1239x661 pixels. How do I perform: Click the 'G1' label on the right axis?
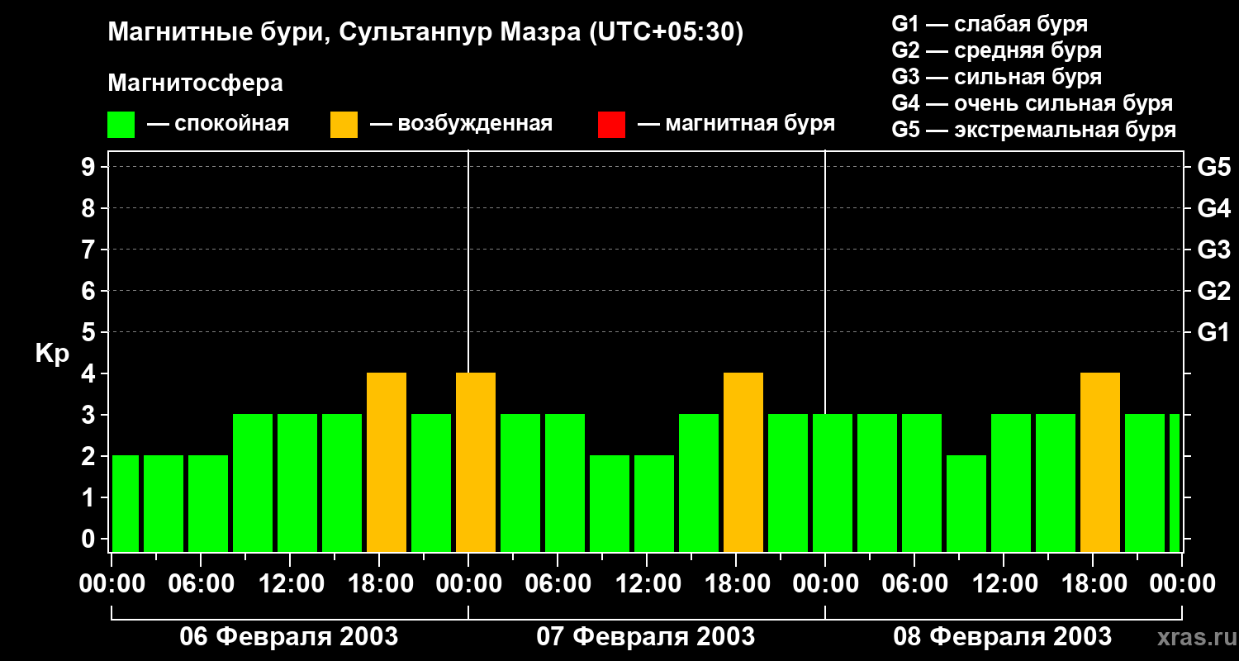click(x=1214, y=332)
